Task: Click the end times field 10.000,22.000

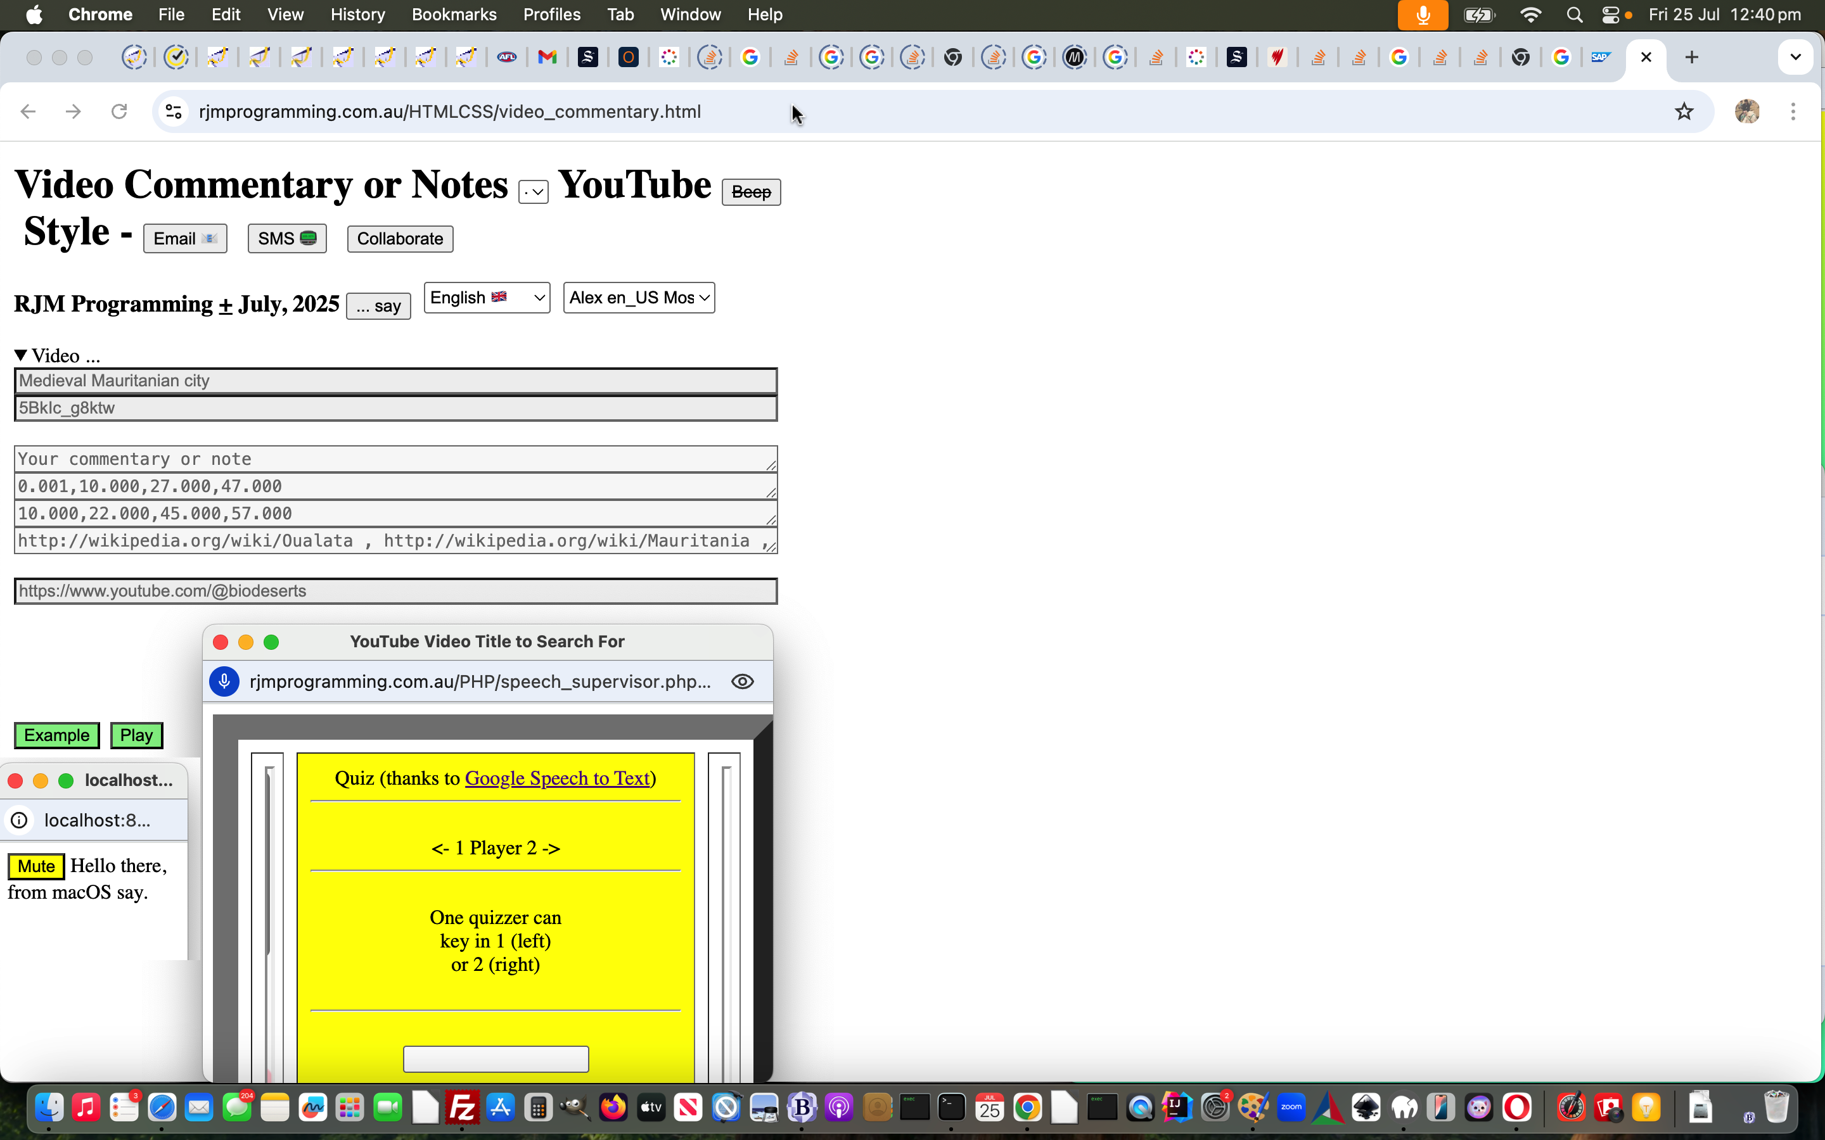Action: 396,514
